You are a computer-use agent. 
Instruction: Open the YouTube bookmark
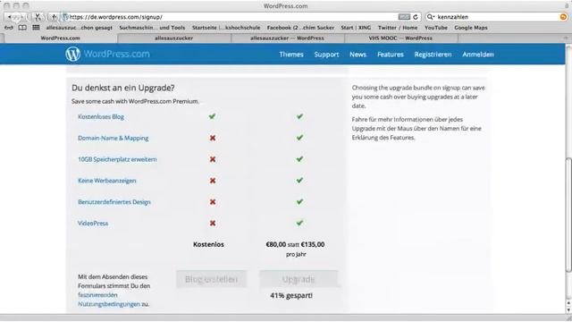click(x=435, y=28)
